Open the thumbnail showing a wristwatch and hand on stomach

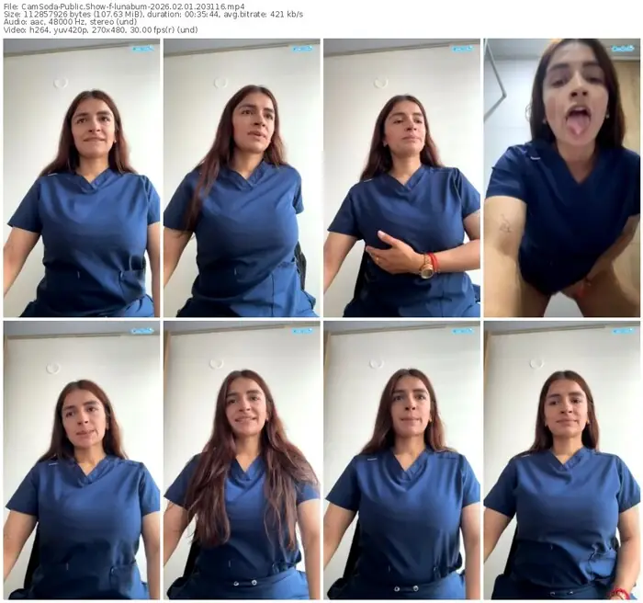pyautogui.click(x=401, y=178)
